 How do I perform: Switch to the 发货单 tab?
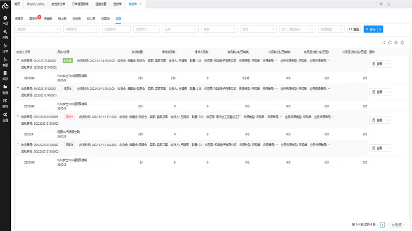pyautogui.click(x=117, y=4)
